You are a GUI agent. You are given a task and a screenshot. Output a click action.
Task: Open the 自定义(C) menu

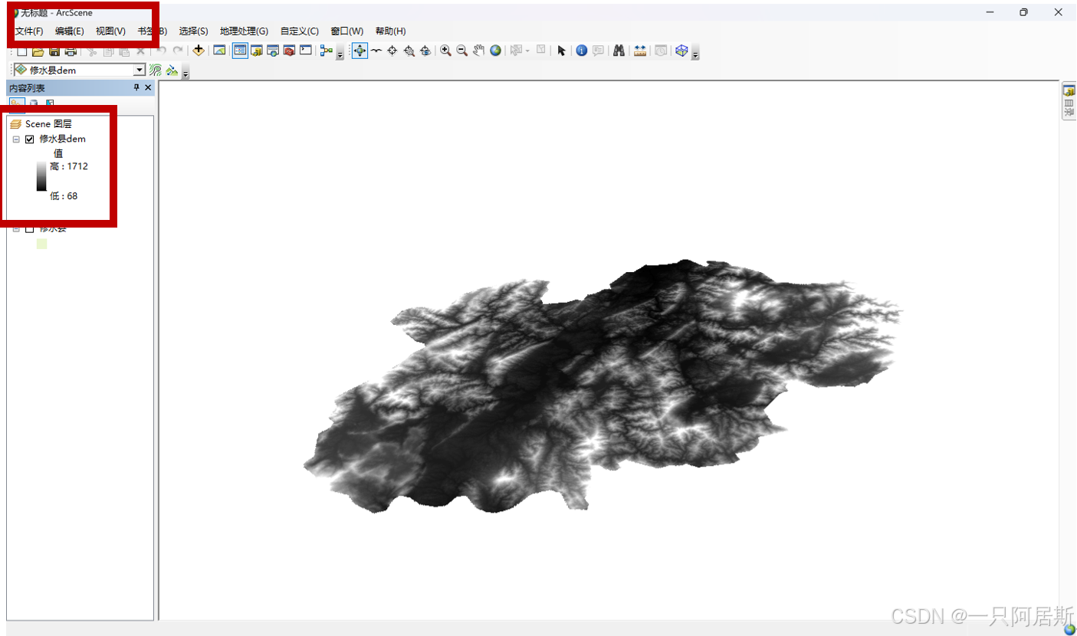(x=299, y=31)
